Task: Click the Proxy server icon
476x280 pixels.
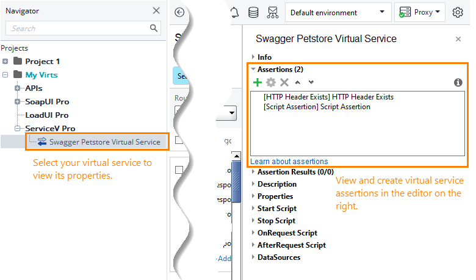Action: [405, 12]
